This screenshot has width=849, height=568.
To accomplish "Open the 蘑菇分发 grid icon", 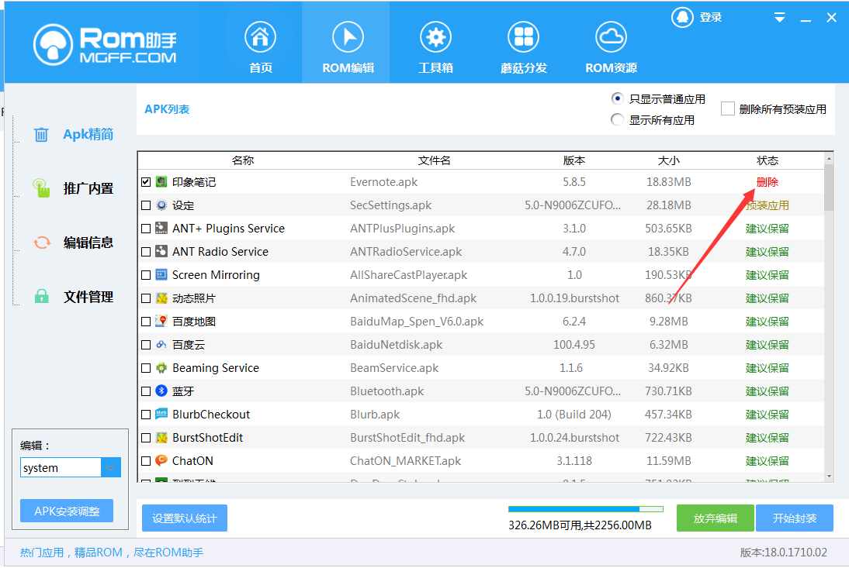I will [x=524, y=37].
